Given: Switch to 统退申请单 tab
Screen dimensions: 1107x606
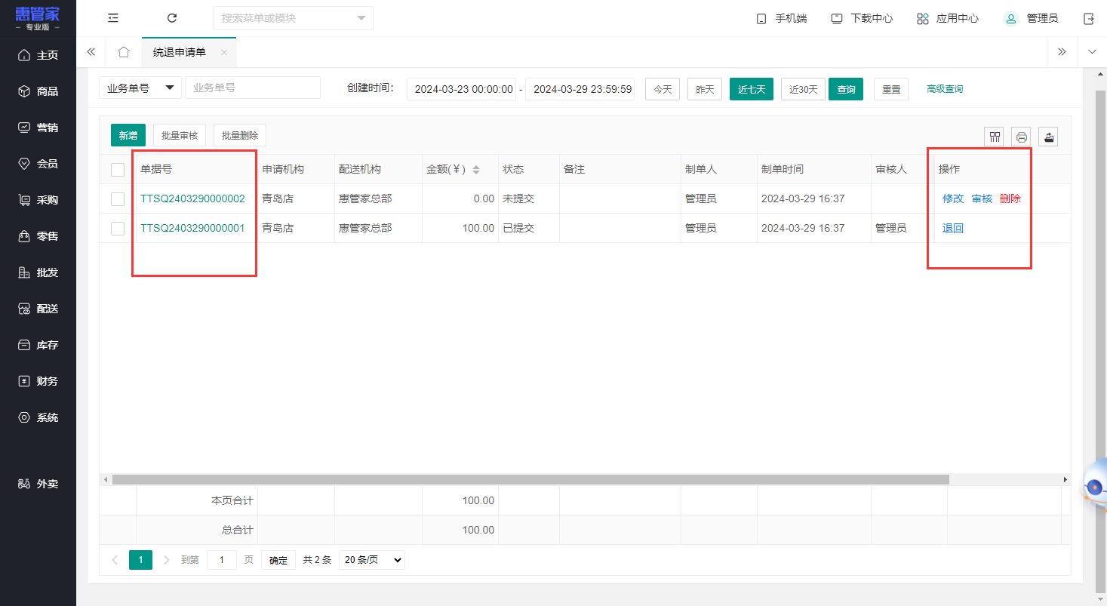Looking at the screenshot, I should [180, 52].
